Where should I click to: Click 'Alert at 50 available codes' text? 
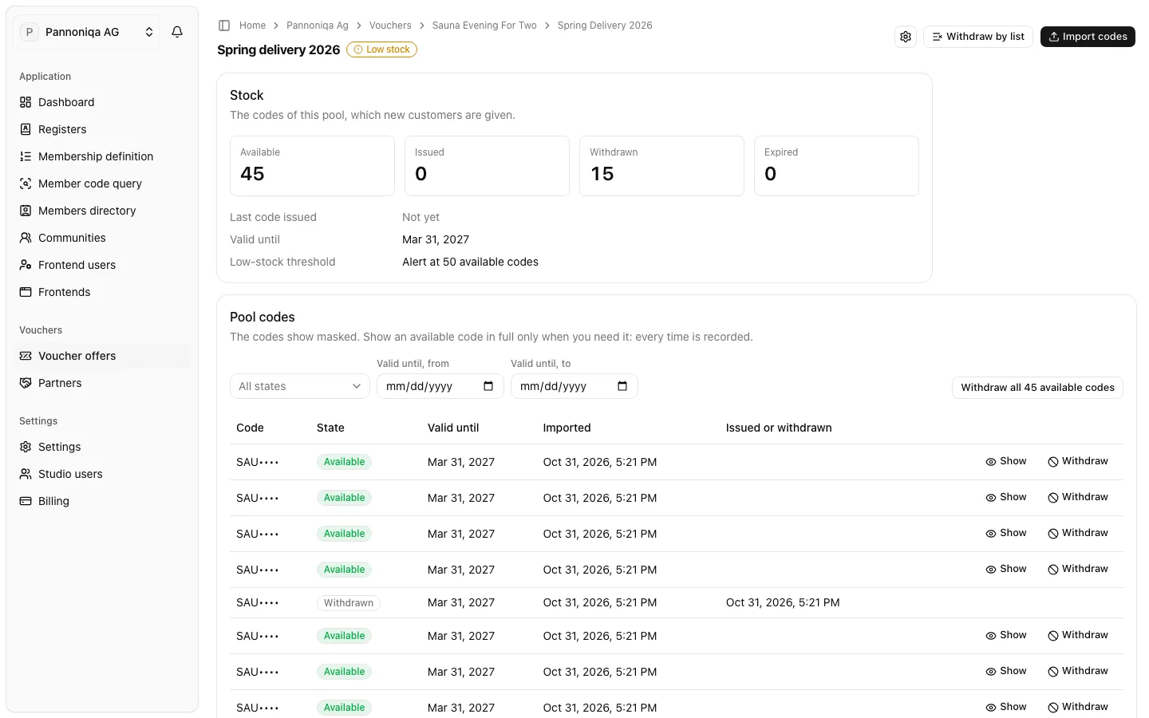[470, 262]
